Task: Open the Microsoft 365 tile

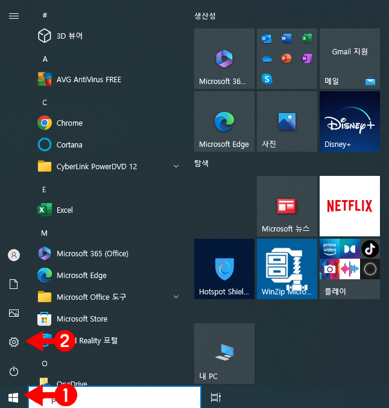Action: click(224, 59)
